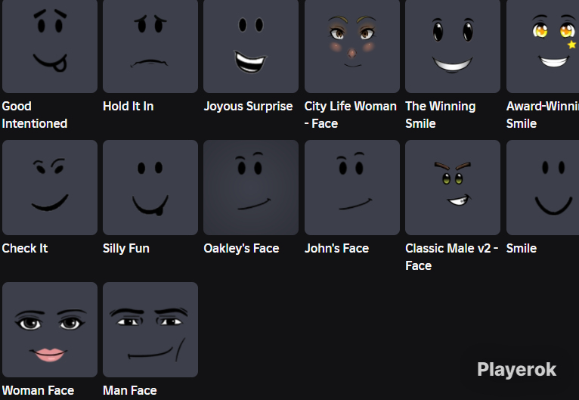Click The Winning Smile item name
Screen dimensions: 579x400
coord(440,115)
